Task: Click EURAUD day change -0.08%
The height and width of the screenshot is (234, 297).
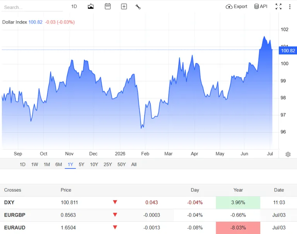Action: tap(195, 227)
